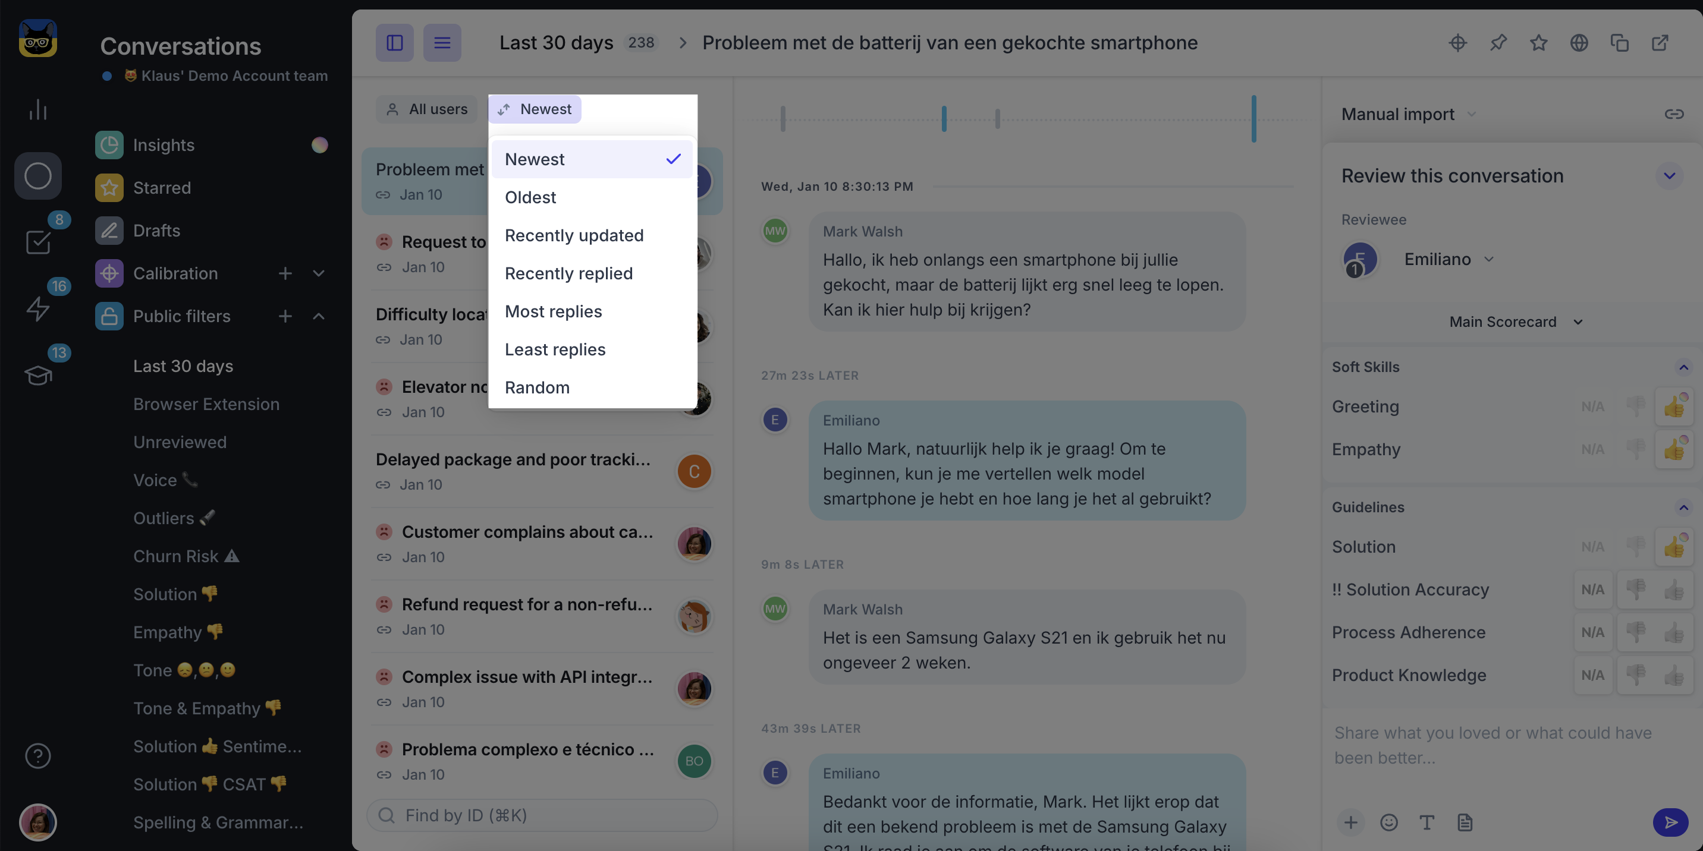Pin this conversation using the pin icon
Viewport: 1703px width, 851px height.
[x=1498, y=43]
